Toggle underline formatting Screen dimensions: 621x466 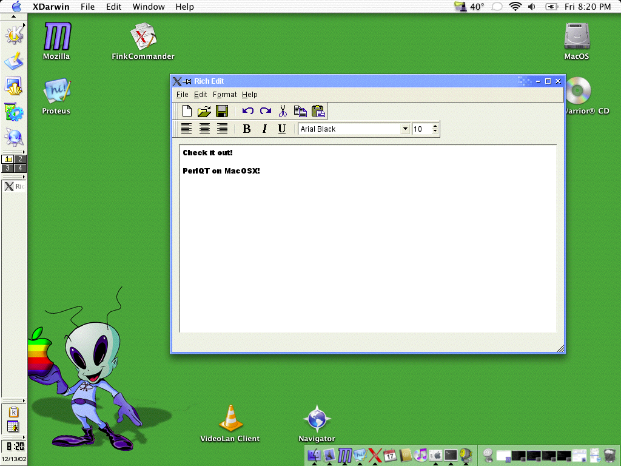(x=282, y=129)
